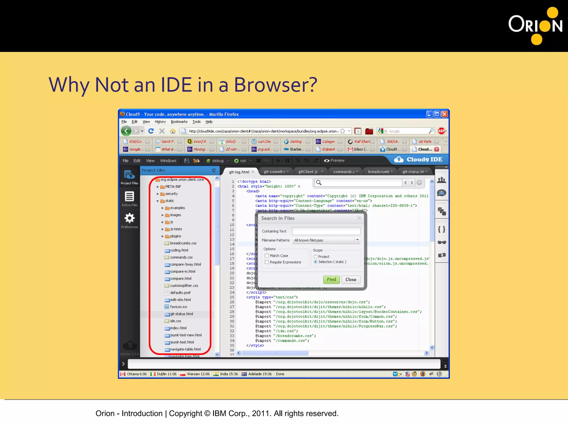Click the Close button in search dialog
The height and width of the screenshot is (426, 568).
coord(351,280)
